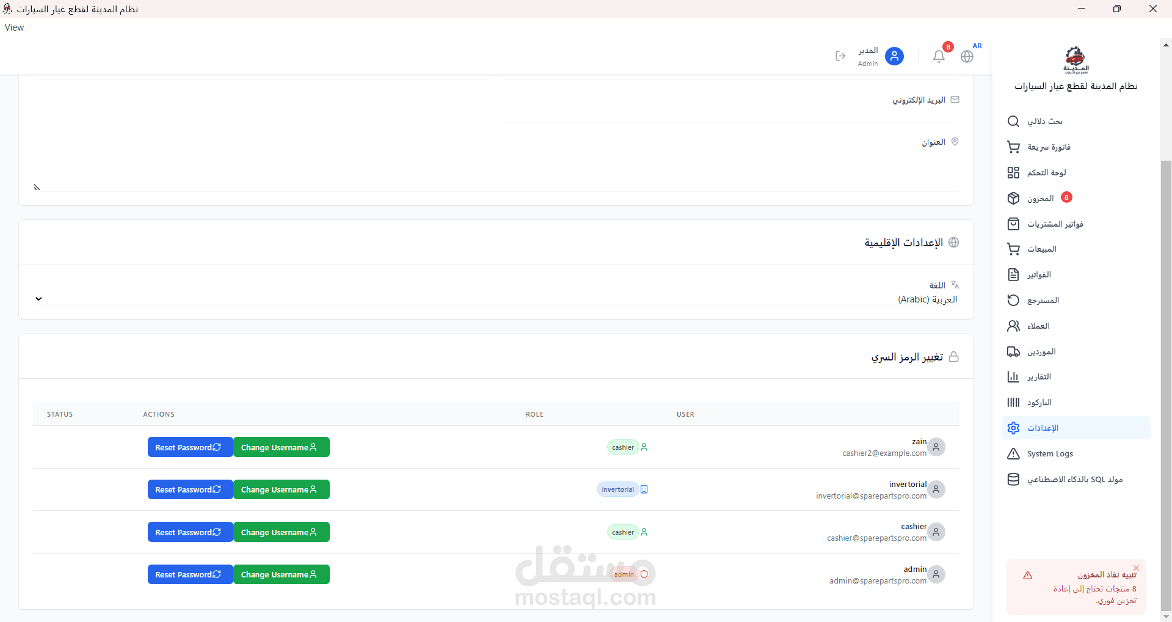1172x622 pixels.
Task: Click the vertical scrollbar on right edge
Action: [1166, 385]
